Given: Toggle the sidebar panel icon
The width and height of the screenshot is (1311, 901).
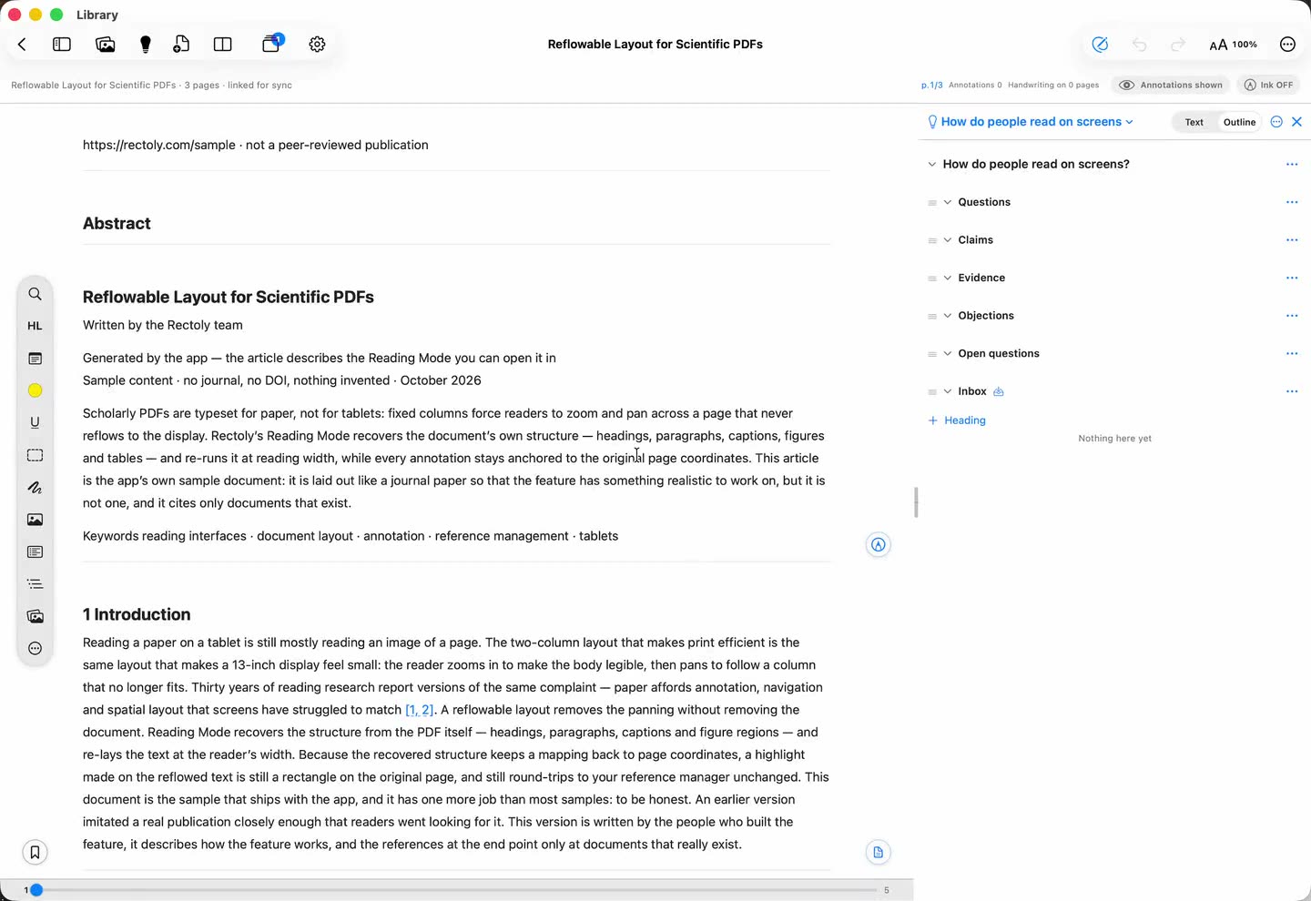Looking at the screenshot, I should click(62, 44).
